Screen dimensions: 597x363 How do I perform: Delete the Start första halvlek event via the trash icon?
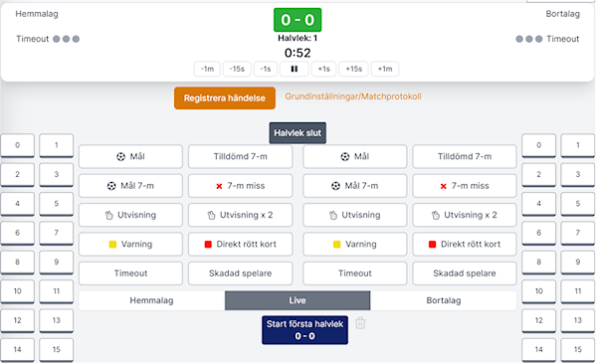360,323
